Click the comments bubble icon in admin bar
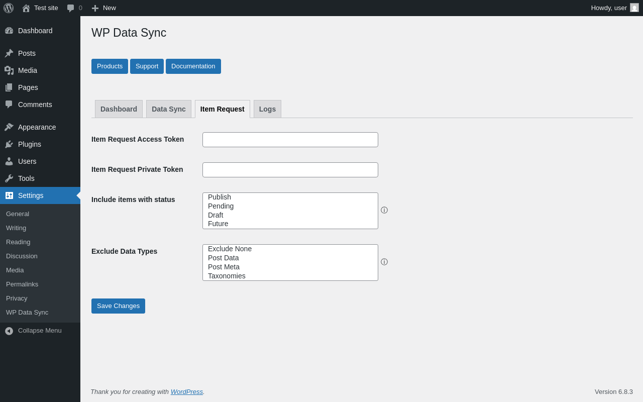Screen dimensions: 643x402 tap(71, 8)
